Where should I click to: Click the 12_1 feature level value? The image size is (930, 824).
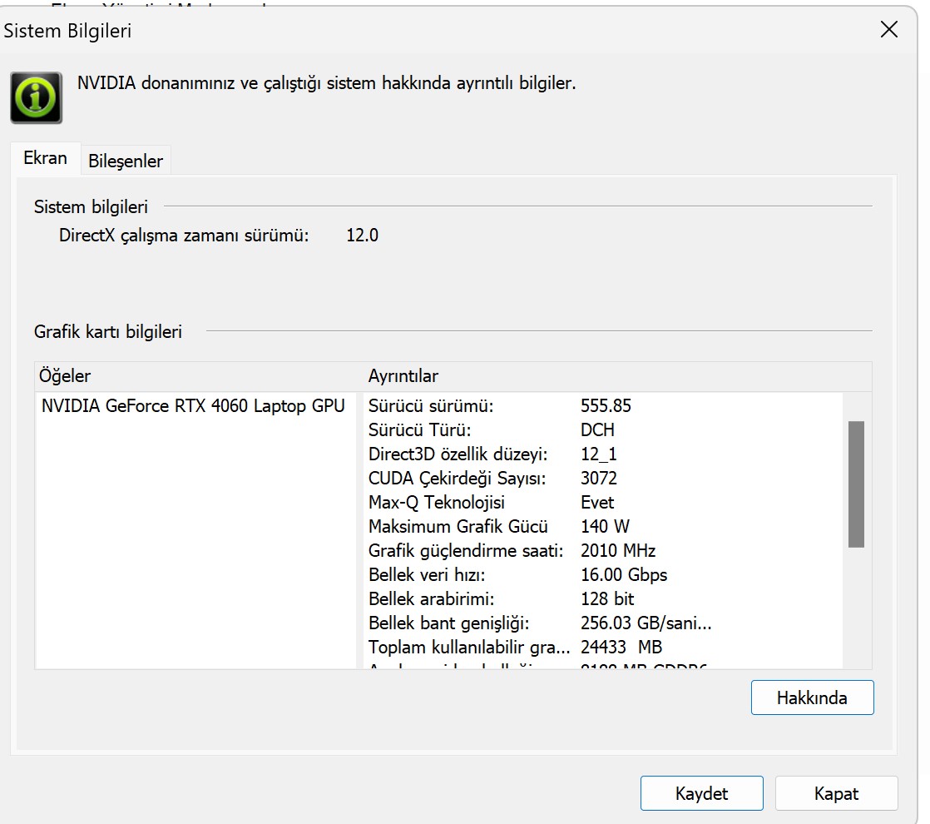(598, 454)
